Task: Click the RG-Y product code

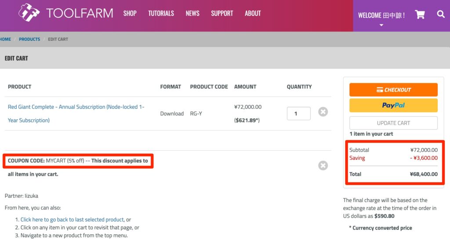Action: (x=196, y=114)
